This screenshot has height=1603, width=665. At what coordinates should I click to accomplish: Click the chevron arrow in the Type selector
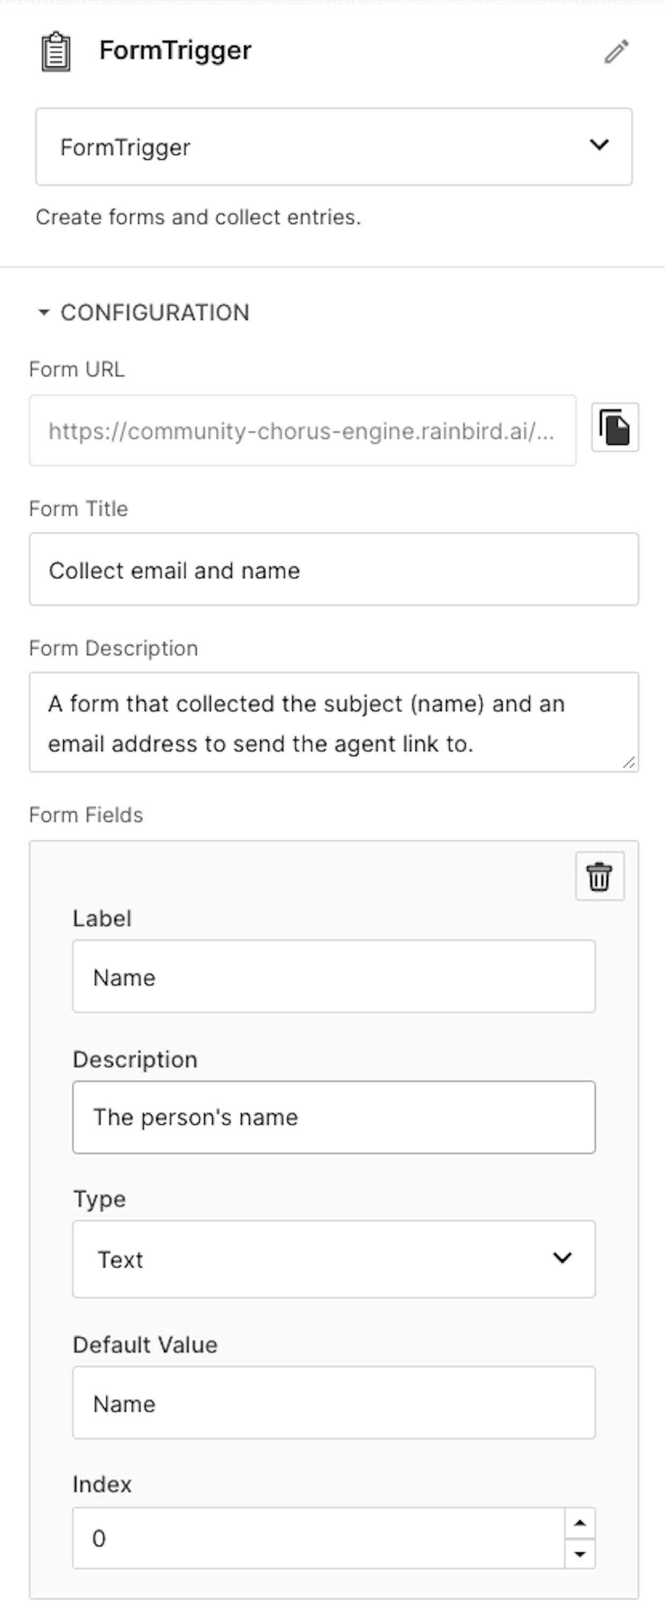click(563, 1258)
